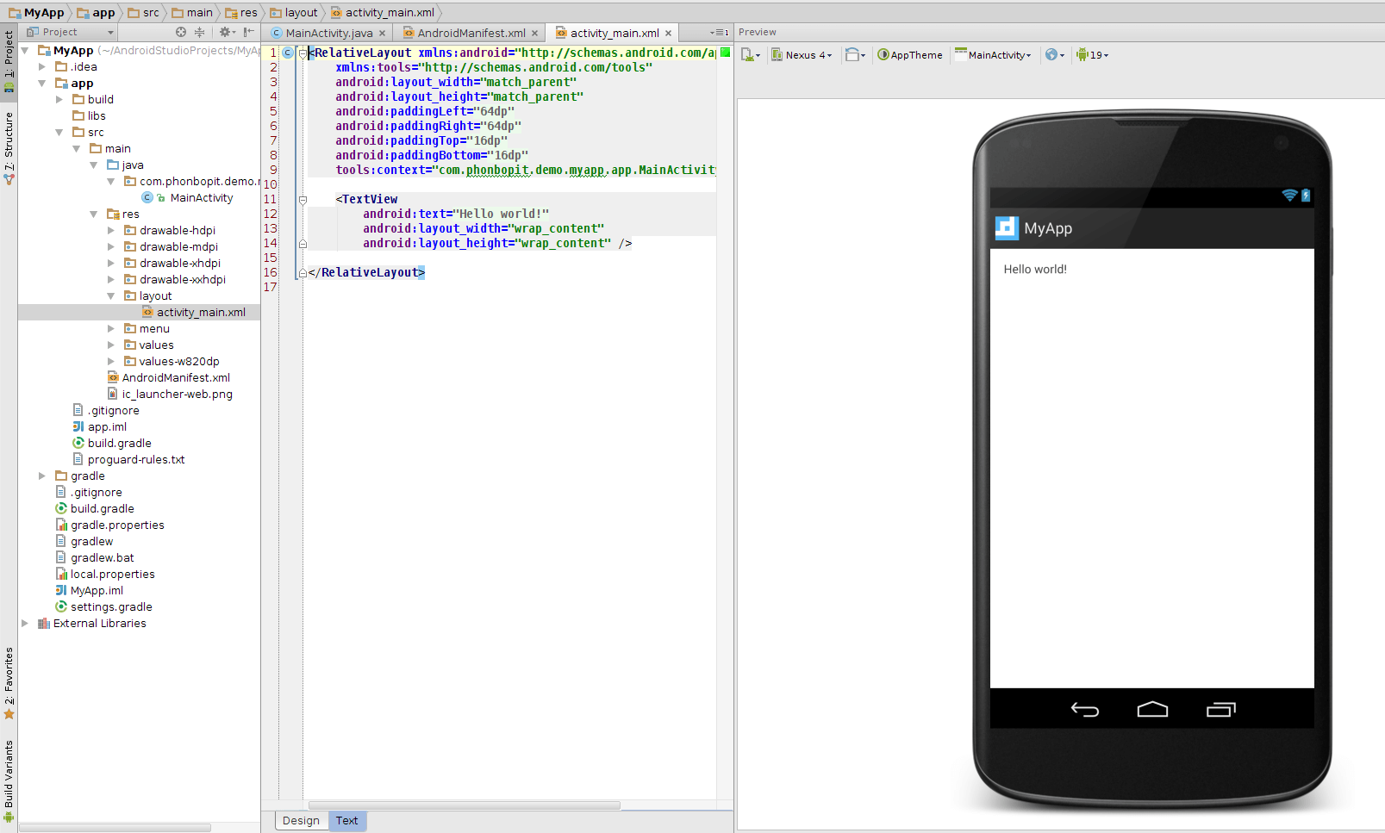Viewport: 1385px width, 833px height.
Task: Show the hidden tabs list icon
Action: pyautogui.click(x=720, y=33)
